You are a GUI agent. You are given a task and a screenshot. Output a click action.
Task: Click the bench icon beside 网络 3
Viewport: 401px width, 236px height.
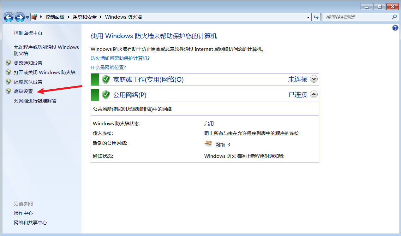point(208,144)
